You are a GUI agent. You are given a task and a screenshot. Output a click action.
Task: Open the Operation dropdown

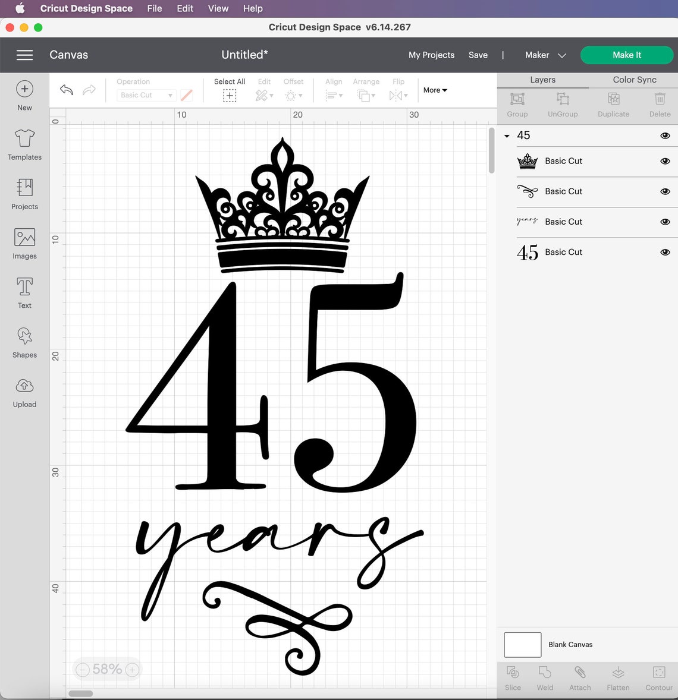tap(146, 95)
